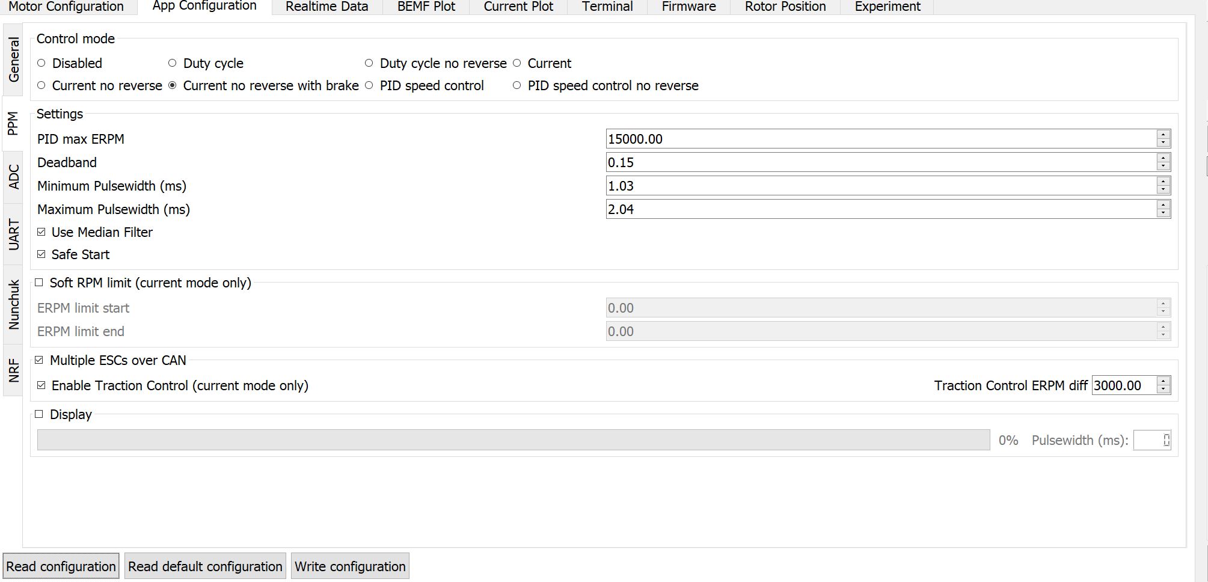Toggle the Safe Start checkbox

[41, 254]
